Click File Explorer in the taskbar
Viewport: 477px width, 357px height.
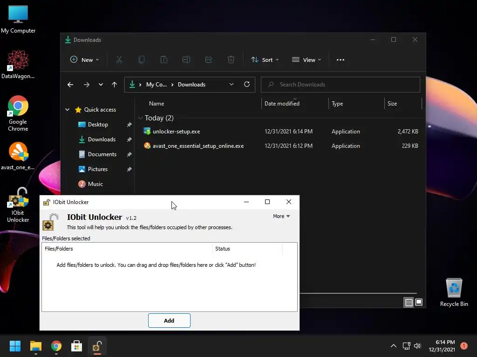click(x=35, y=346)
